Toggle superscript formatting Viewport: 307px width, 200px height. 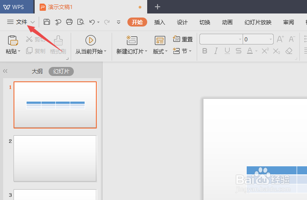[x=265, y=51]
